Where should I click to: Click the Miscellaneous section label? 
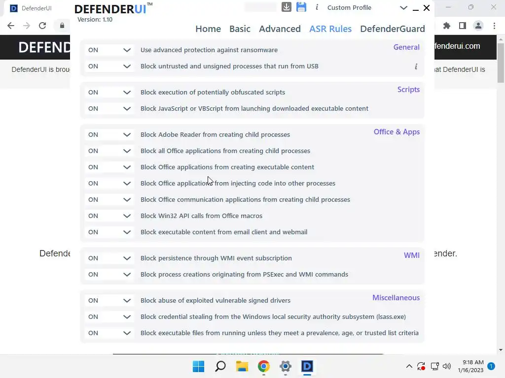point(396,298)
